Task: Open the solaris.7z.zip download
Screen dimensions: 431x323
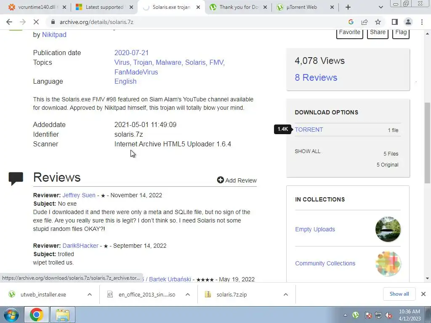Action: point(231,294)
